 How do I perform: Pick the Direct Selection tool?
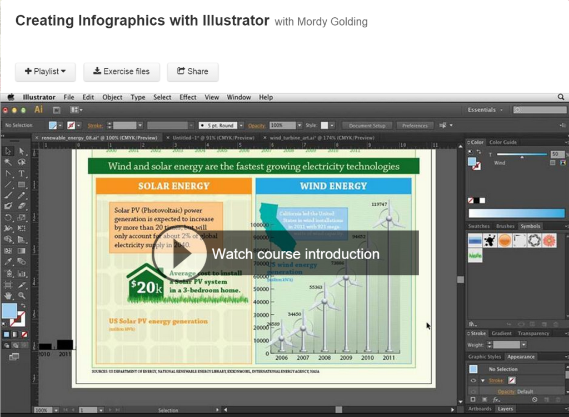(22, 151)
